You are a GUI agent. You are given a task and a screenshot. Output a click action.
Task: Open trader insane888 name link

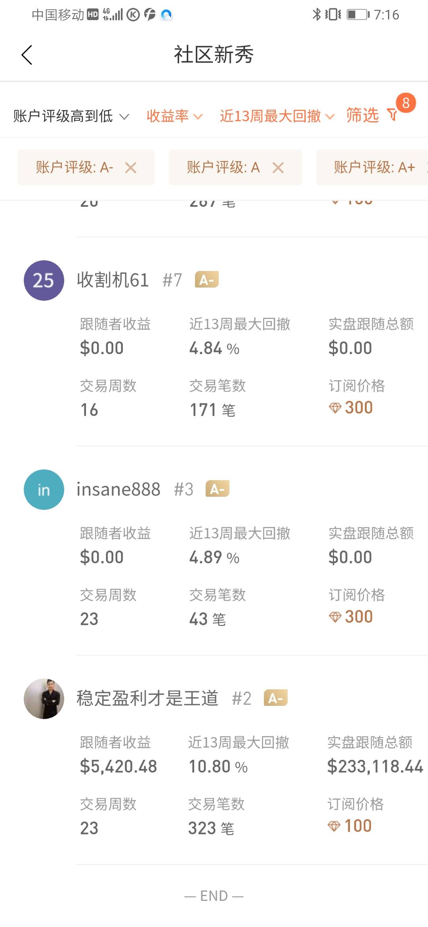point(118,489)
